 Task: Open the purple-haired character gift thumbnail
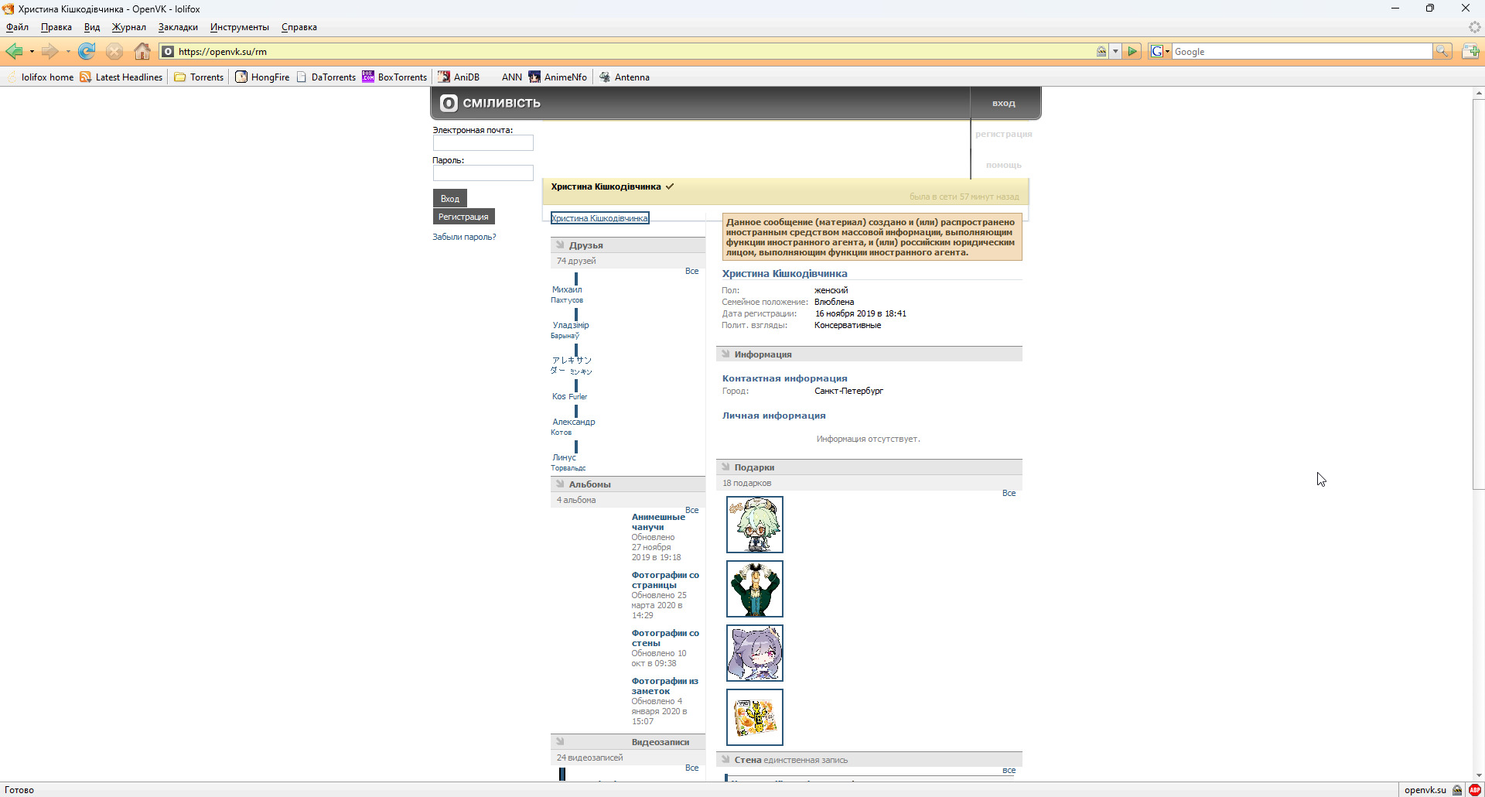[x=755, y=653]
